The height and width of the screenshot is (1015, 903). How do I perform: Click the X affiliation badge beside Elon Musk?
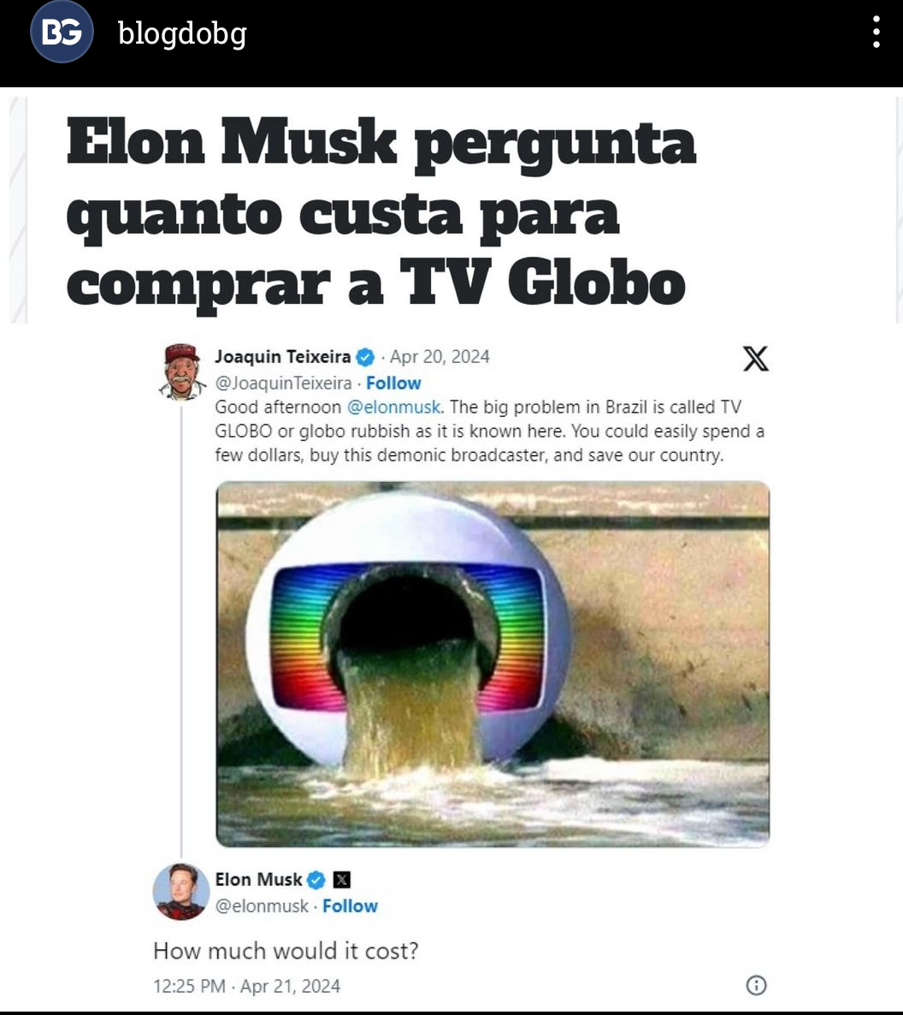341,880
